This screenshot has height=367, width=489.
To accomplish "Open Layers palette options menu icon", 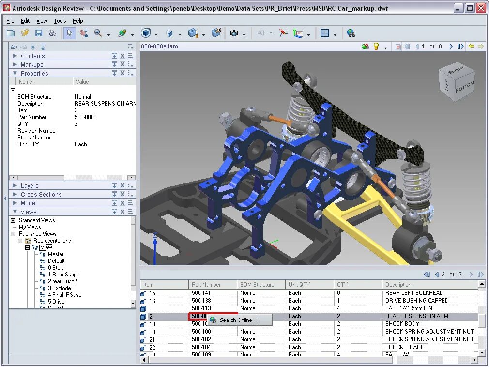I will (130, 185).
